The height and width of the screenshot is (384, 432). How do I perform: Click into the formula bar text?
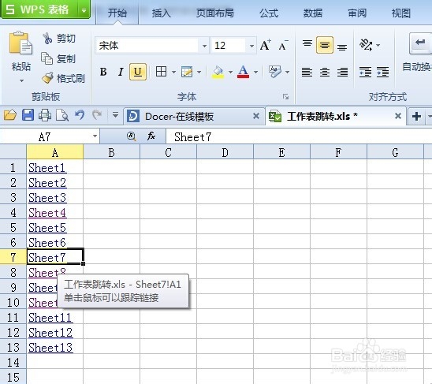coord(193,136)
